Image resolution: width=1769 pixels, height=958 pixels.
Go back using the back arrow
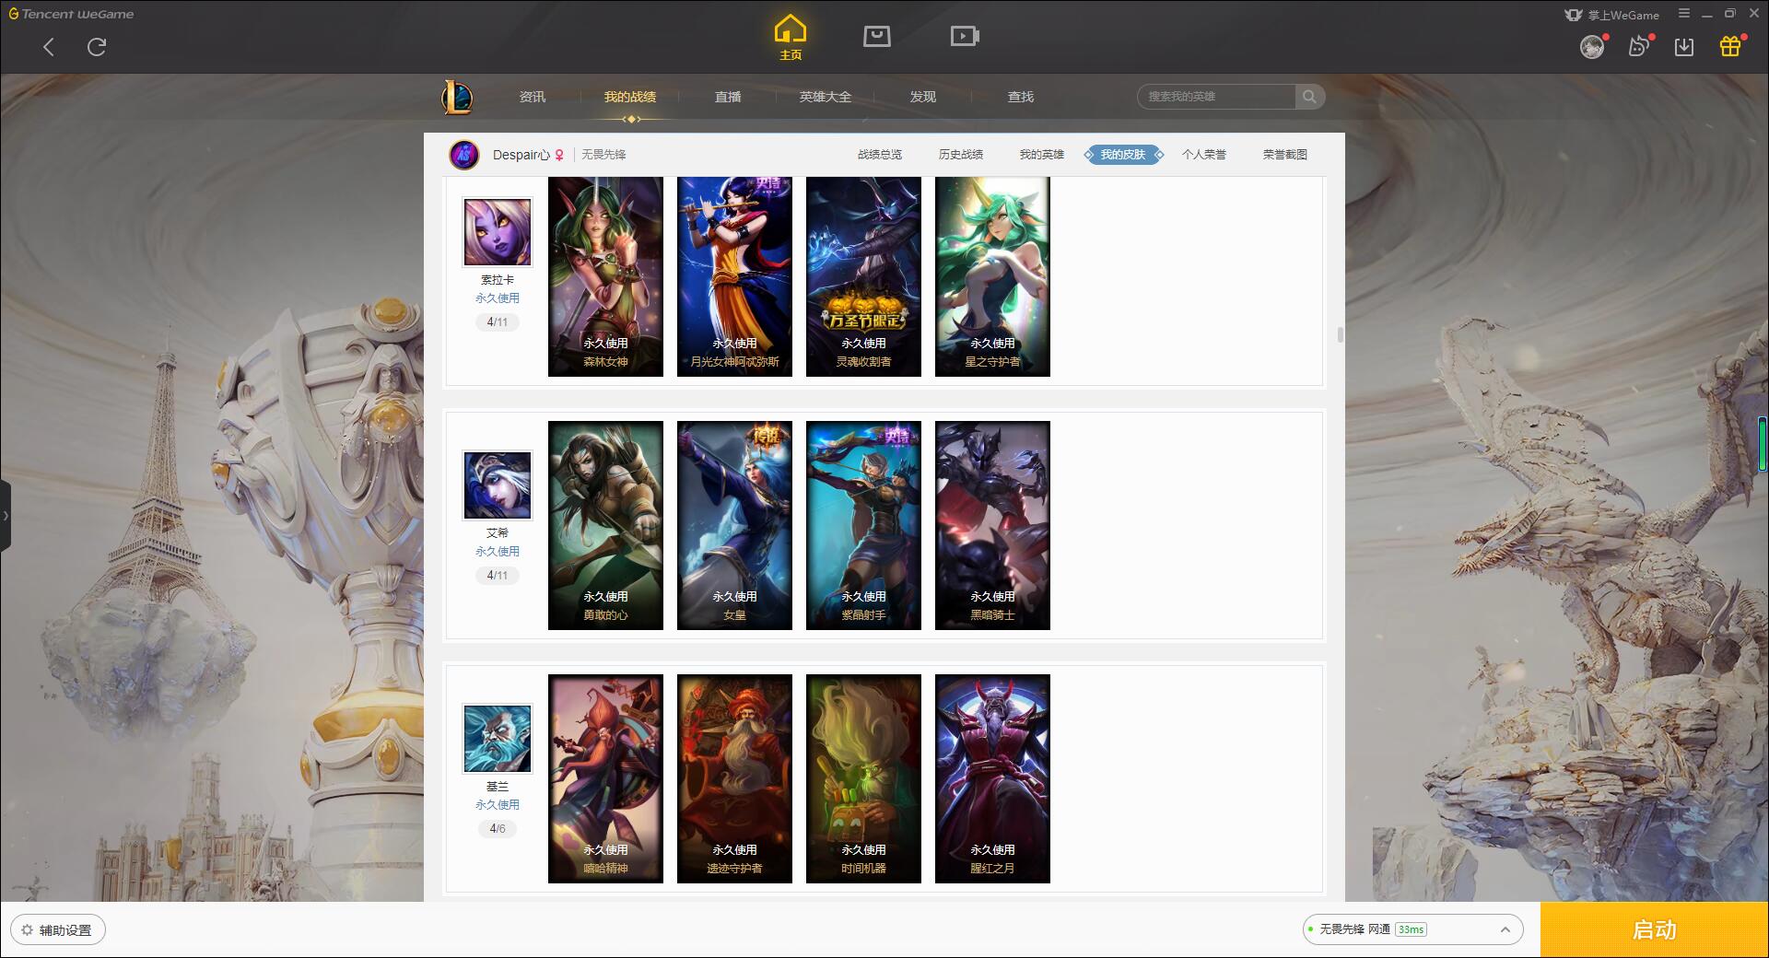49,47
